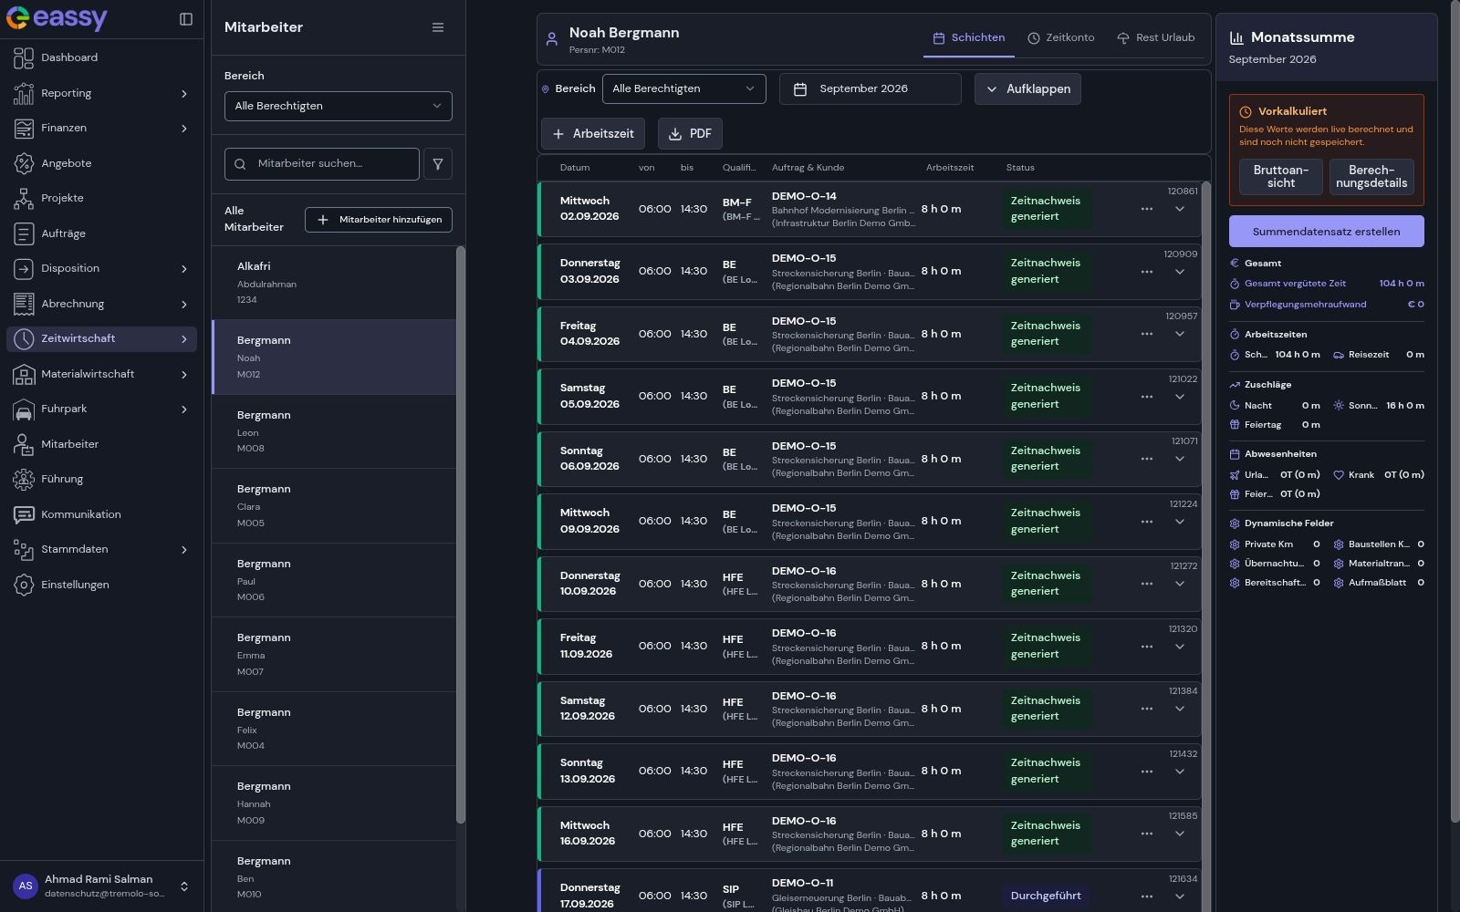
Task: Open the Bereich dropdown above the shift table
Action: (684, 88)
